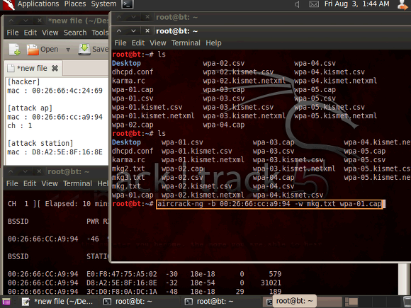This screenshot has width=411, height=308.
Task: Click karma.rc in second ls listing
Action: pos(128,160)
